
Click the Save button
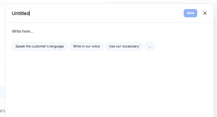coord(190,13)
